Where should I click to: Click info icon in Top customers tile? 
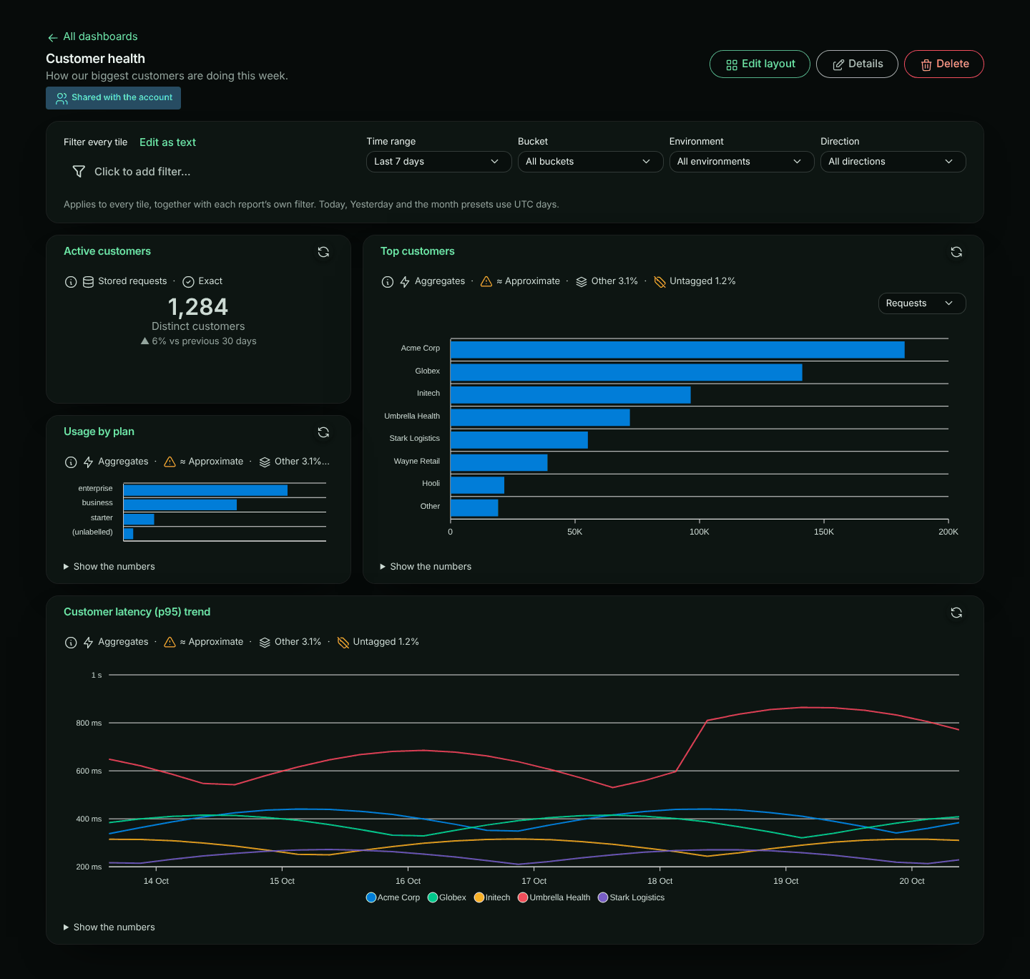(388, 282)
